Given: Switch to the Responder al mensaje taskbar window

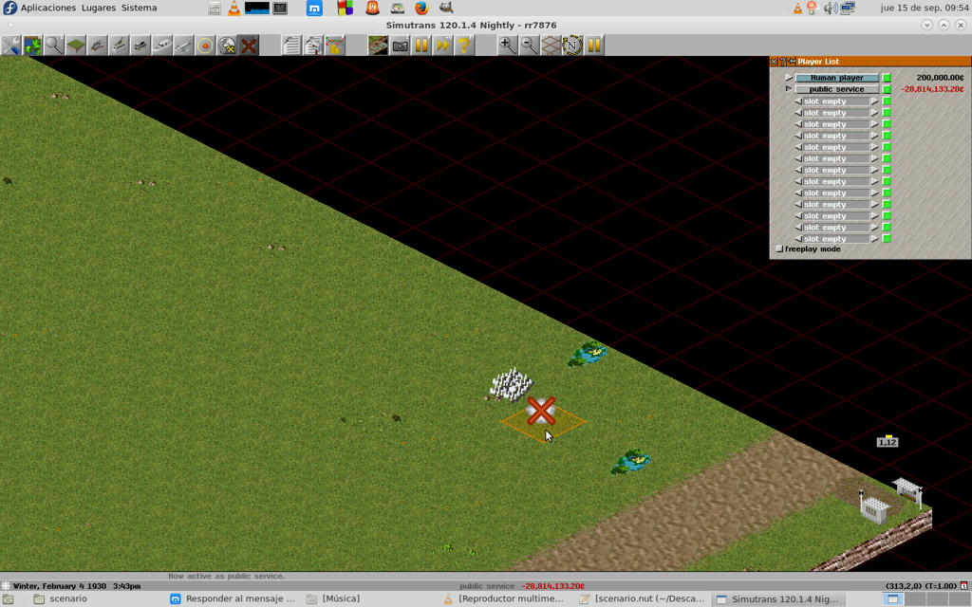Looking at the screenshot, I should click(234, 599).
